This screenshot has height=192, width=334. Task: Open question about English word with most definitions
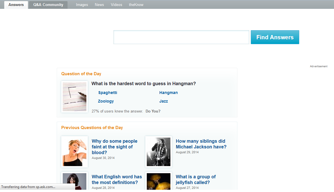[117, 179]
